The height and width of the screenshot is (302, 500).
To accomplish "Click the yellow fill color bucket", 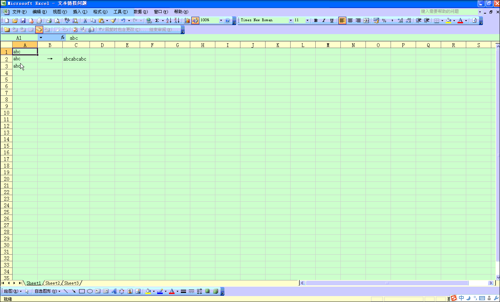I will (x=448, y=21).
